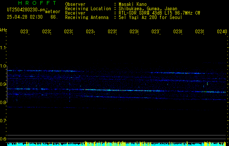229x146 pixels.
Task: Click the 0234 time marker
Action: point(90,31)
